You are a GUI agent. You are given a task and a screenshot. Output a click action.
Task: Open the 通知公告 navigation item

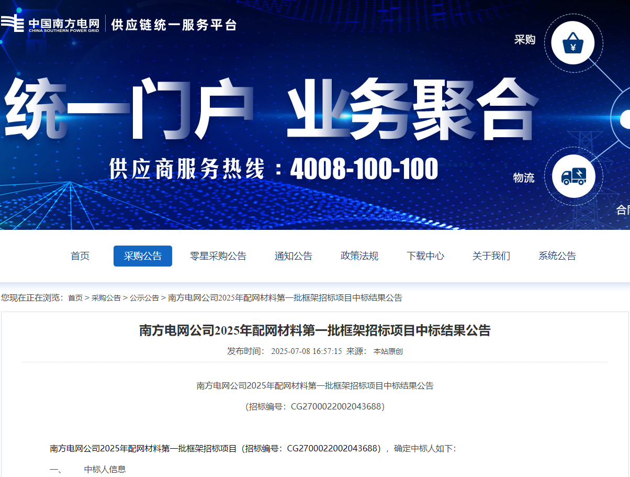click(x=294, y=256)
